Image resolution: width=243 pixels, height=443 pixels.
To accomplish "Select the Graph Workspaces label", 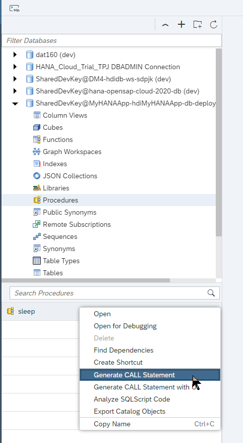I will [72, 152].
